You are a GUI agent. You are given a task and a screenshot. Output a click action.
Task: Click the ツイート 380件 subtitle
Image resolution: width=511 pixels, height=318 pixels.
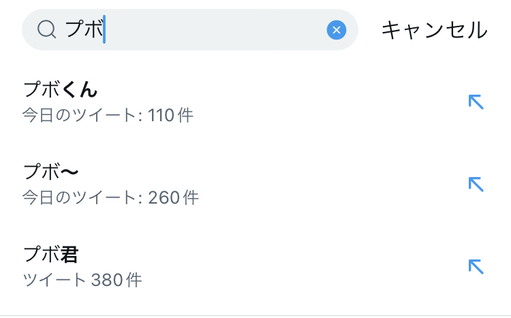(82, 279)
